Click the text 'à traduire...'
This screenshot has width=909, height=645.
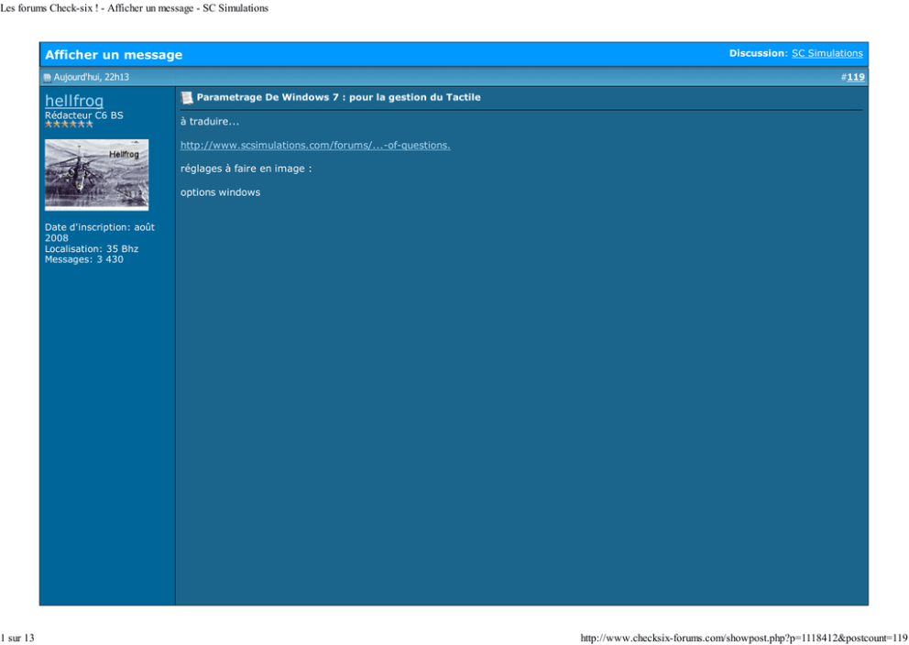tap(210, 122)
